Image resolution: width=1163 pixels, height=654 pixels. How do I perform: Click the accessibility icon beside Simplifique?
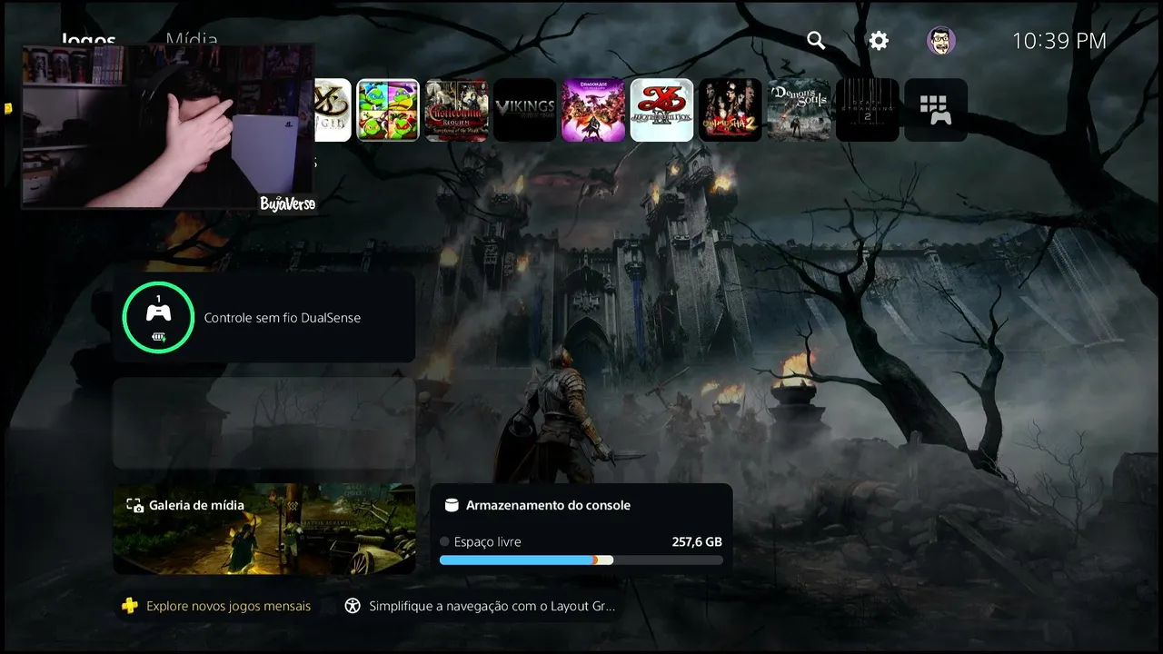(353, 606)
